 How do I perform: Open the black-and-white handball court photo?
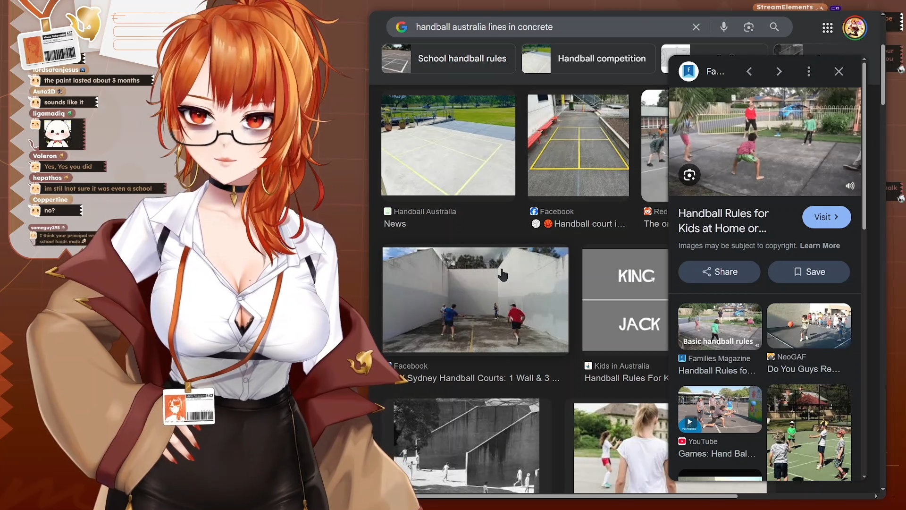pos(466,446)
